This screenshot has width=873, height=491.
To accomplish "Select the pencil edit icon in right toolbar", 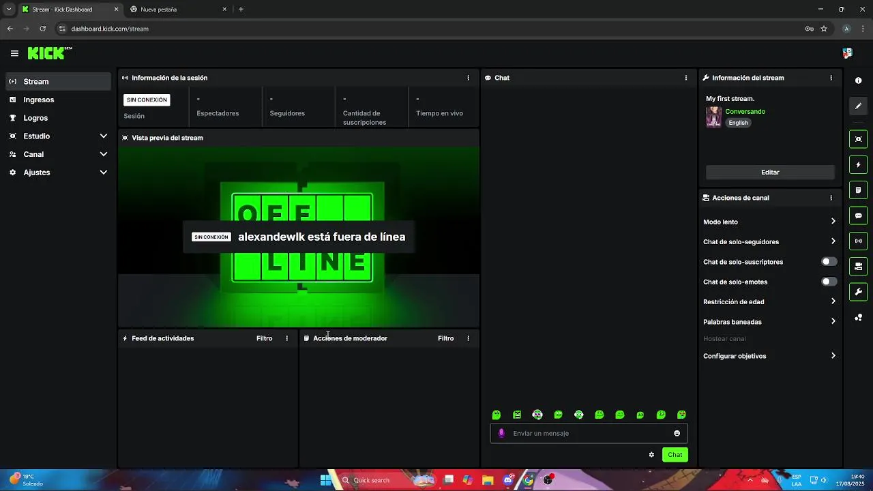I will coord(858,106).
